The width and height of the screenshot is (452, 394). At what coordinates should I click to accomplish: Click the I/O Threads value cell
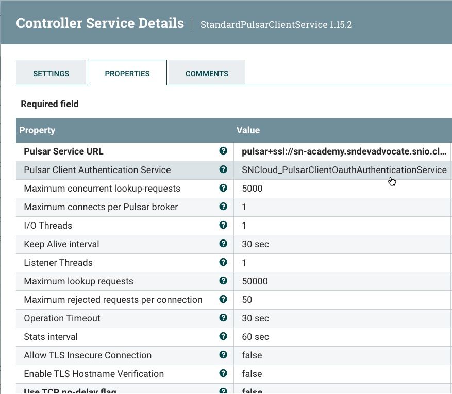342,226
